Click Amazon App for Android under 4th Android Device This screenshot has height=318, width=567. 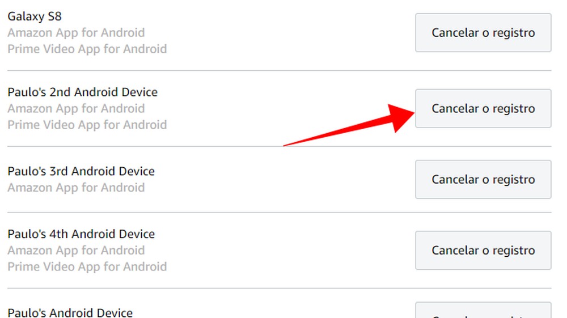coord(76,251)
